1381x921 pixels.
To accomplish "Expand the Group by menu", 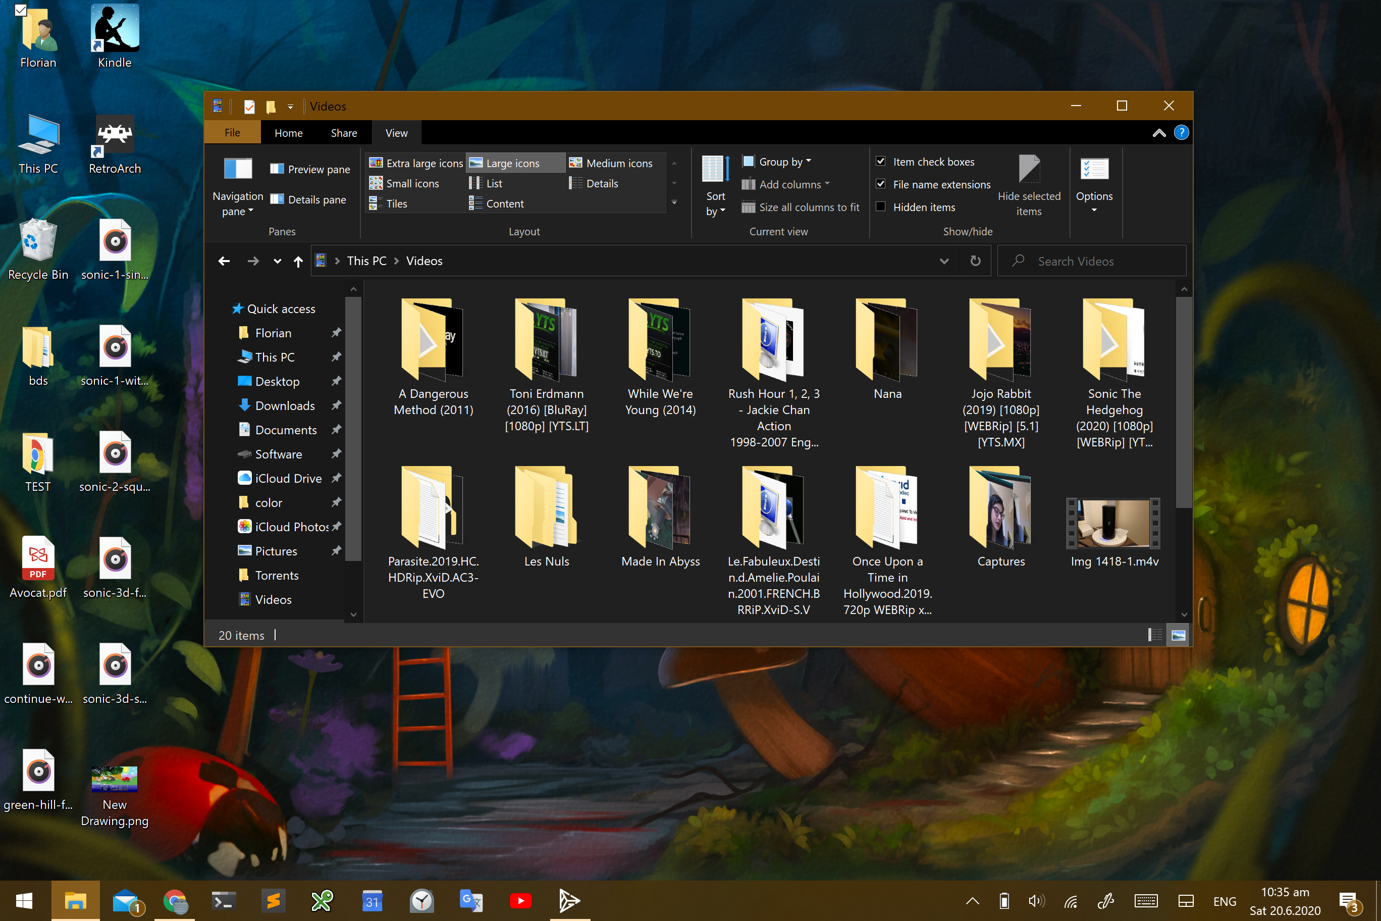I will click(776, 162).
